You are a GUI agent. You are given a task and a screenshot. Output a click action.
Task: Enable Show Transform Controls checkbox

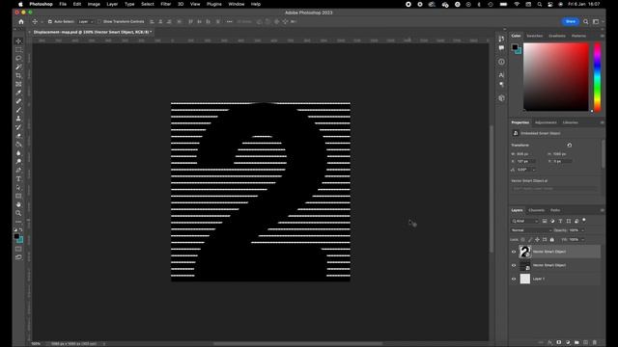pos(99,21)
